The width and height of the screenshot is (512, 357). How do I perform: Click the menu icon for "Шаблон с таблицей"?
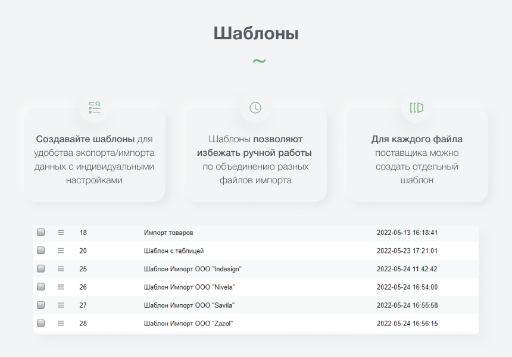click(x=60, y=250)
